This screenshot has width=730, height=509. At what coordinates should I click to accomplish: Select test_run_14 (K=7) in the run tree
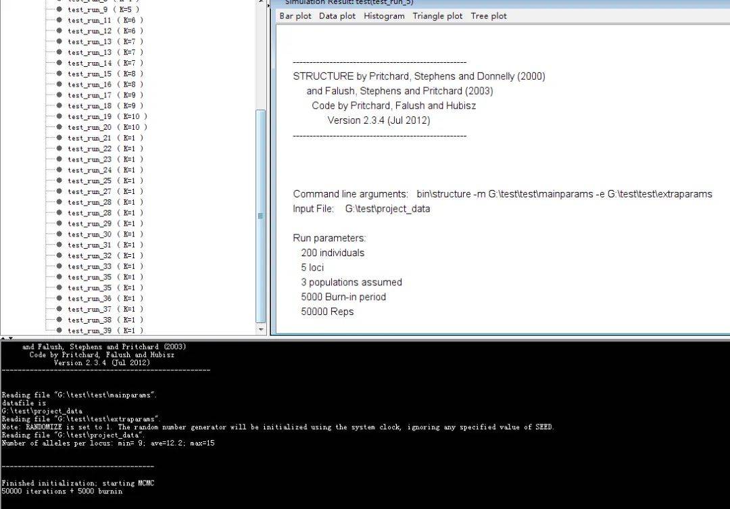coord(105,63)
